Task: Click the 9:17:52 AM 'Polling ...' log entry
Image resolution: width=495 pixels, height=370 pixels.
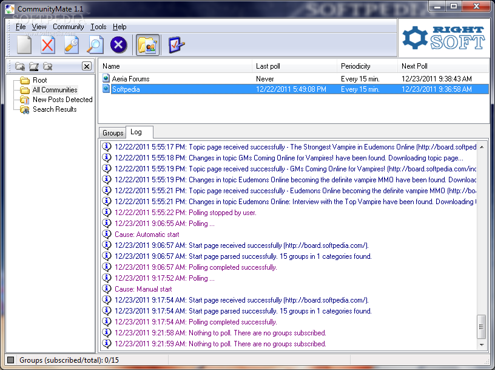Action: tap(164, 278)
